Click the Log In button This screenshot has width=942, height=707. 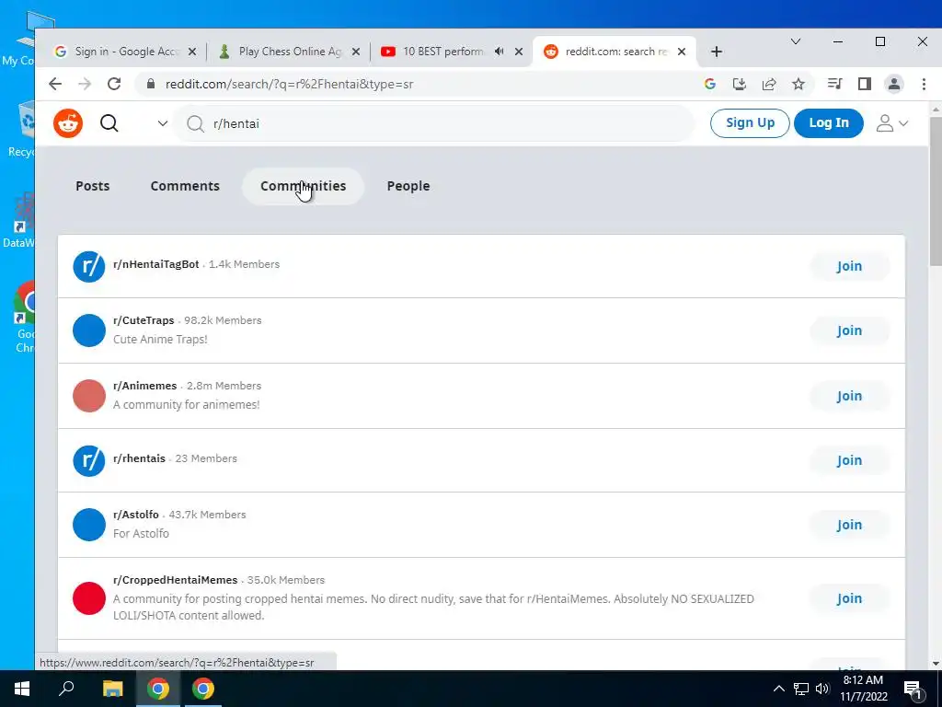[x=829, y=122]
